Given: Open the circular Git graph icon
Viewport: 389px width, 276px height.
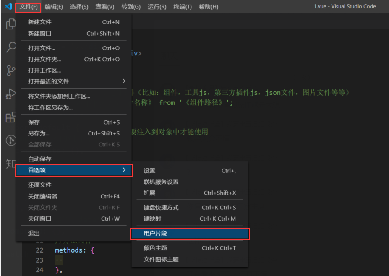Looking at the screenshot, I should point(11,141).
